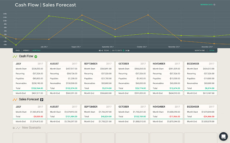
Task: Jump back with the double-left arrow
Action: point(100,50)
